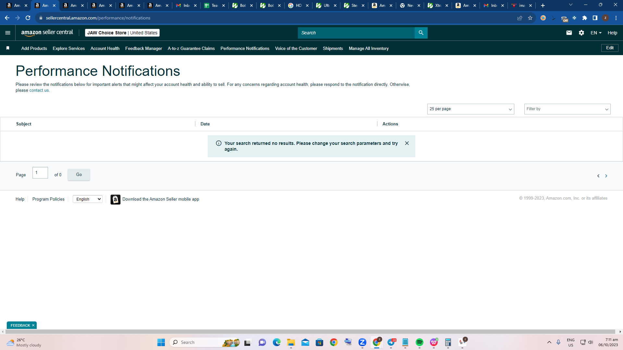Open Manage All Inventory
The height and width of the screenshot is (350, 623).
point(369,48)
